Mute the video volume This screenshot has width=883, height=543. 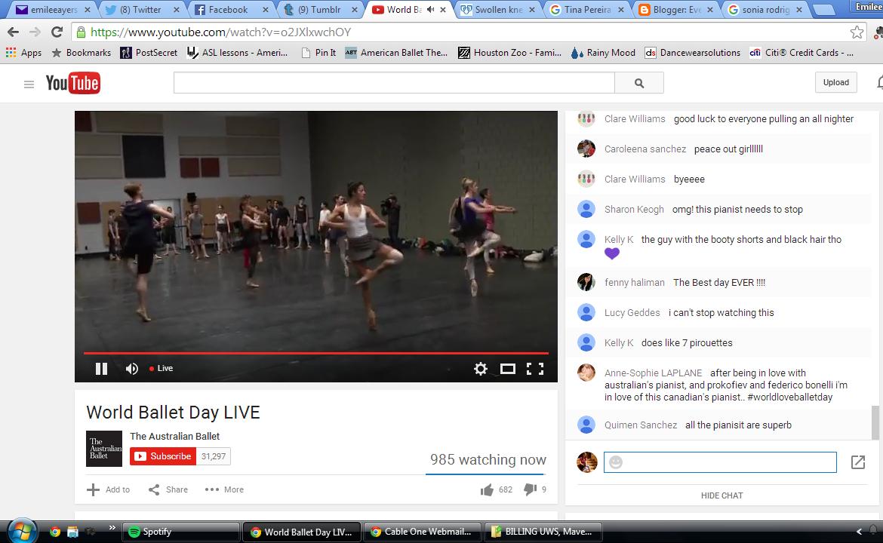point(132,368)
